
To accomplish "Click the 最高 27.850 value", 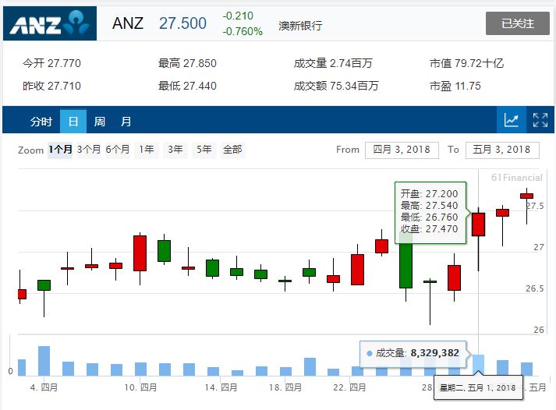I will [x=187, y=63].
